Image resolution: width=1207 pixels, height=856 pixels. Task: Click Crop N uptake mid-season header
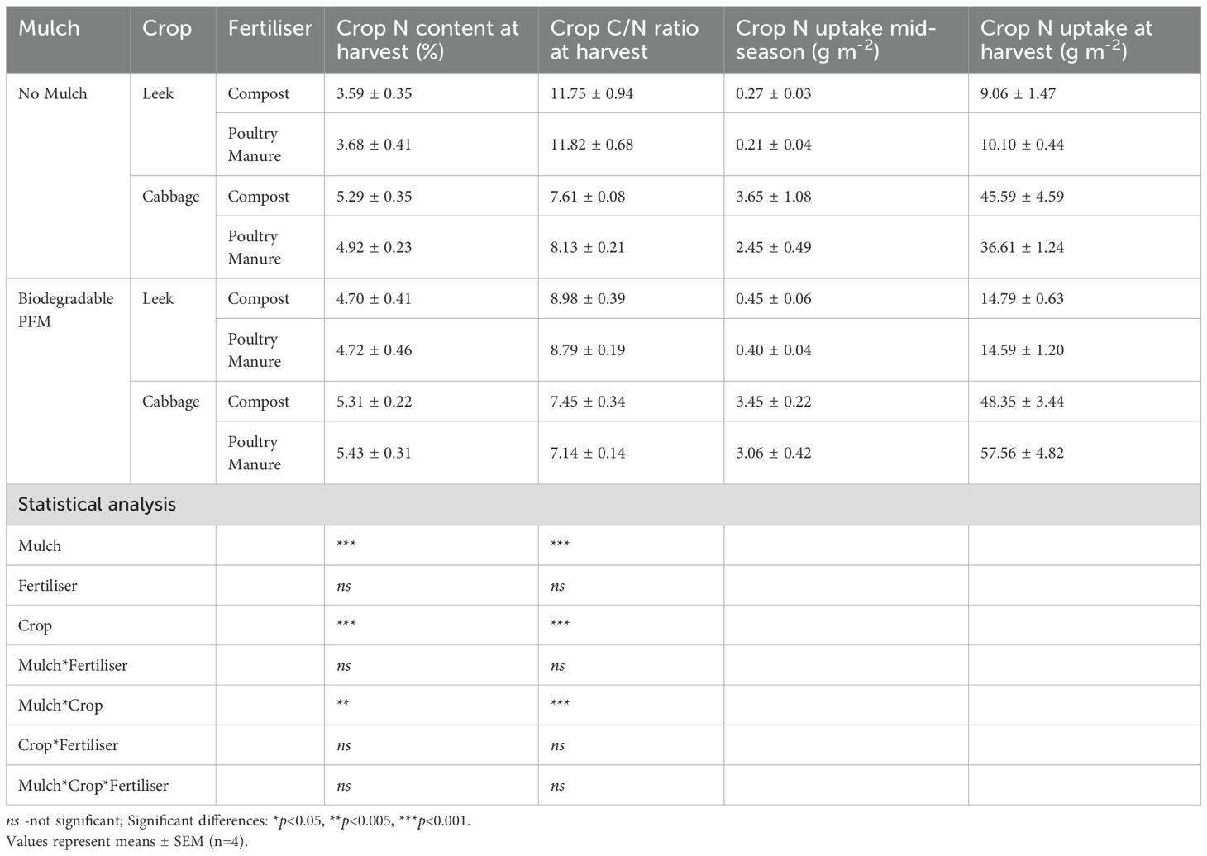(x=835, y=40)
